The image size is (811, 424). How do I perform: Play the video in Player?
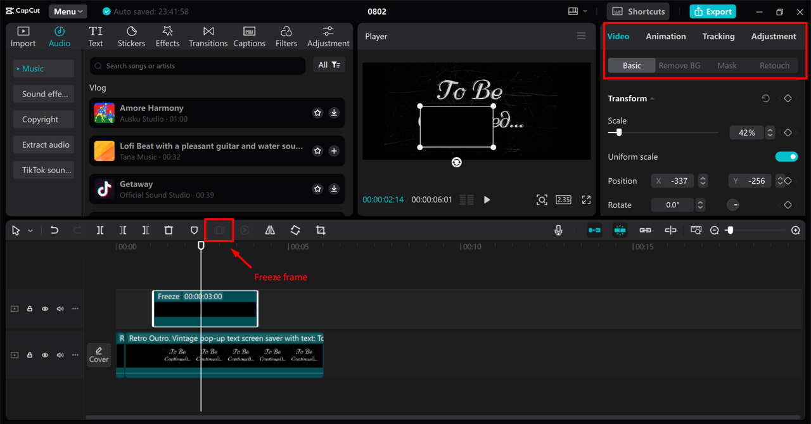coord(487,200)
